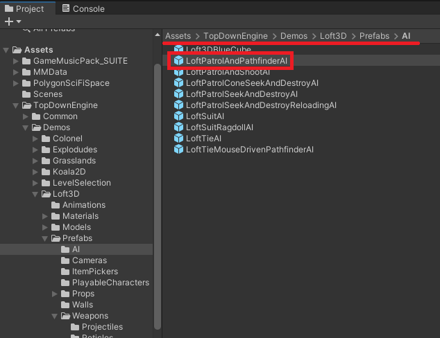Click the LoftSuitAI prefab cube icon
Viewport: 440px width, 338px height.
coord(178,116)
